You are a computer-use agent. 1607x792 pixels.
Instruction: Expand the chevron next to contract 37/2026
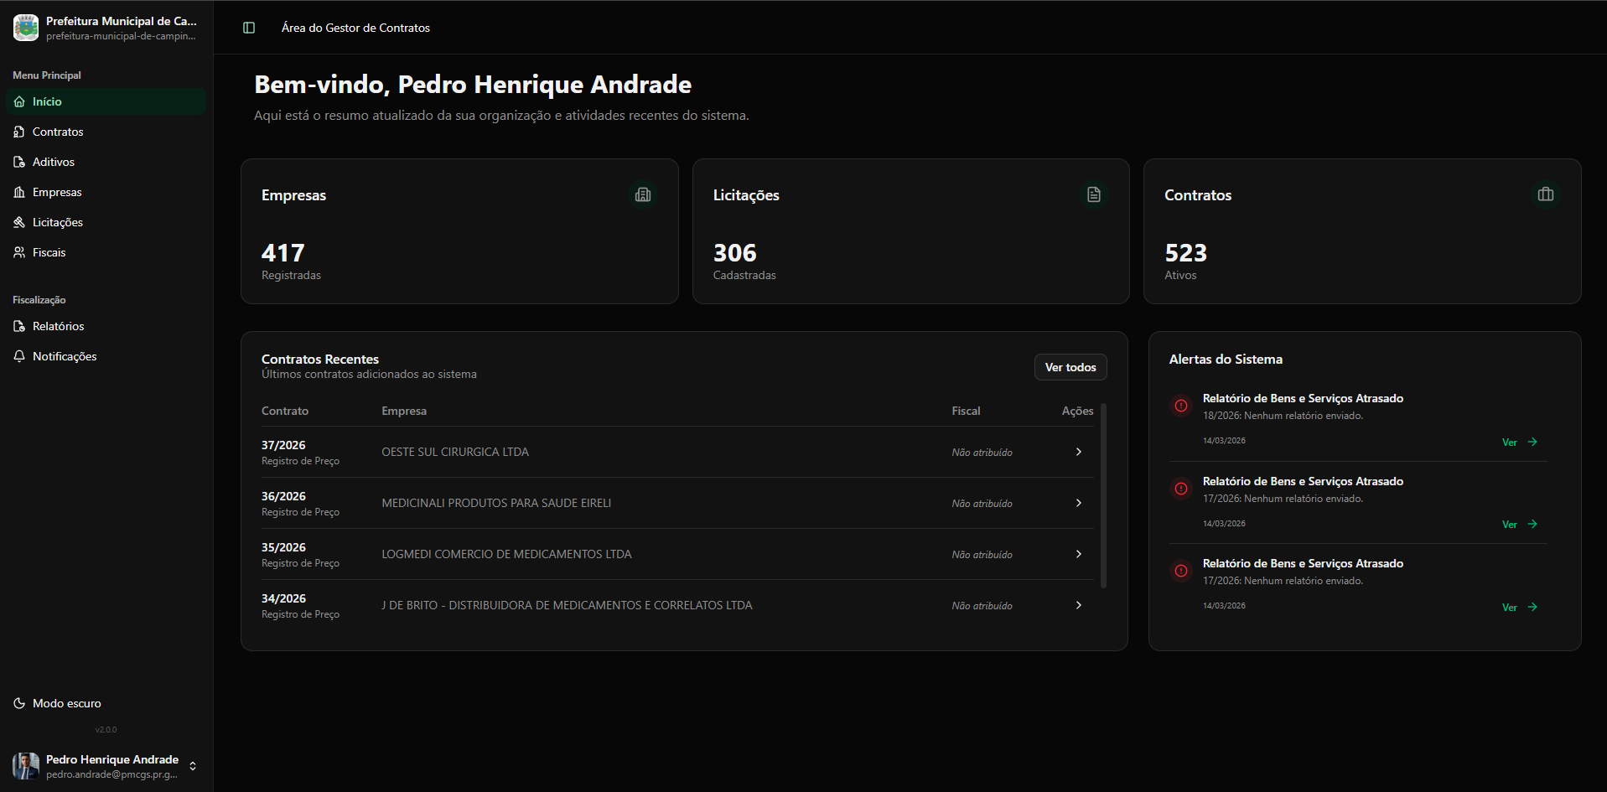[1078, 452]
